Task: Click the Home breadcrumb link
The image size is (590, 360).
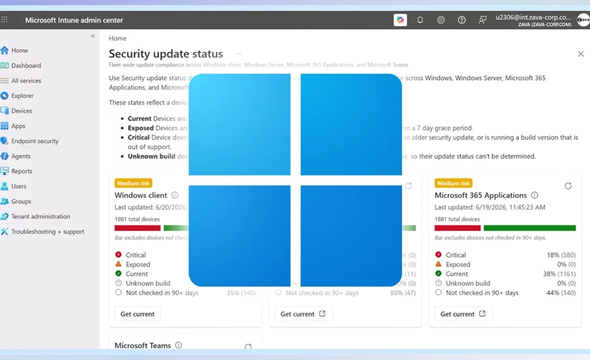Action: coord(117,39)
